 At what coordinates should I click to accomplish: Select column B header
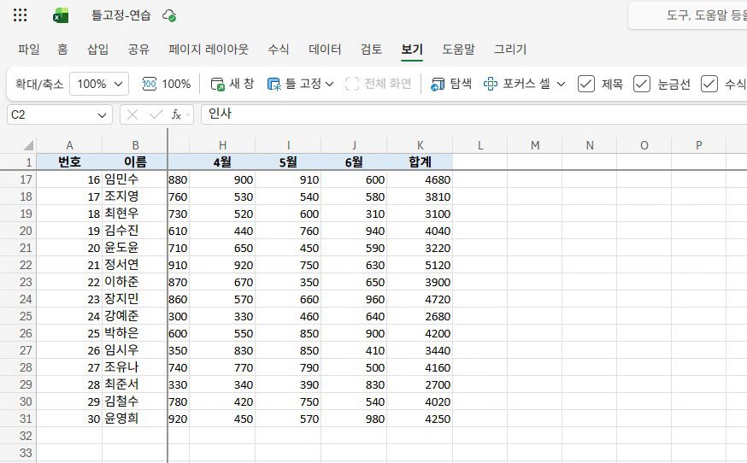coord(135,145)
